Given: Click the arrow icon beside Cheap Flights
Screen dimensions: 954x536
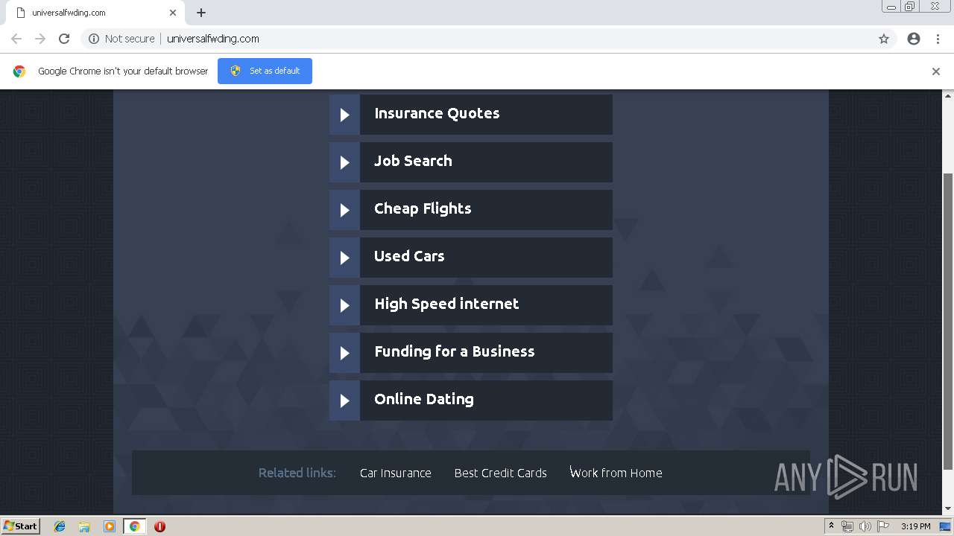Looking at the screenshot, I should (x=344, y=210).
